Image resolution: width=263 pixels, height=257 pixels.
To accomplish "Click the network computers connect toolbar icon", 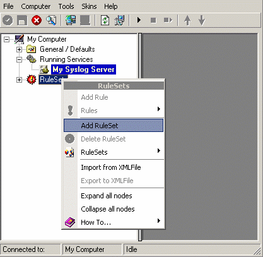I will [x=71, y=20].
